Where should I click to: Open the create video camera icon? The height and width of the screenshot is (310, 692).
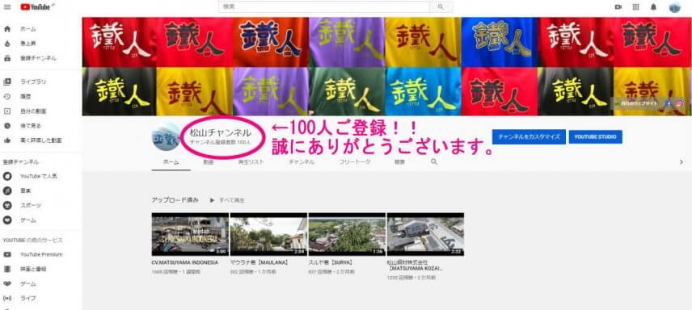pyautogui.click(x=618, y=7)
